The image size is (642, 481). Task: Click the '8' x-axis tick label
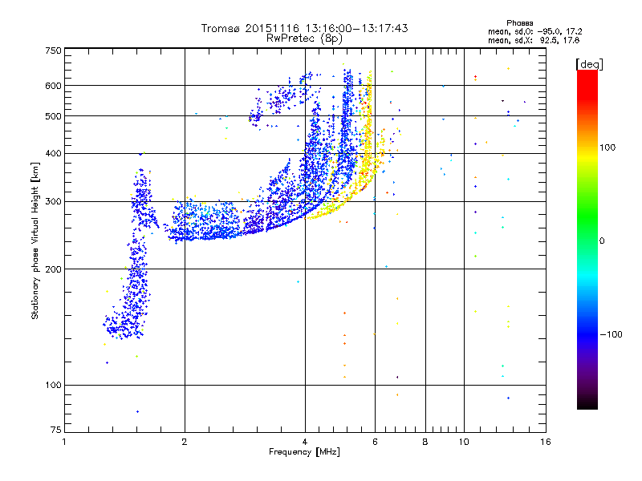[x=425, y=442]
